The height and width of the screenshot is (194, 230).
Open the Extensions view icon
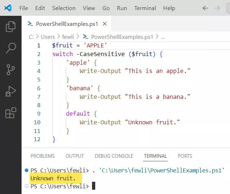point(11,113)
